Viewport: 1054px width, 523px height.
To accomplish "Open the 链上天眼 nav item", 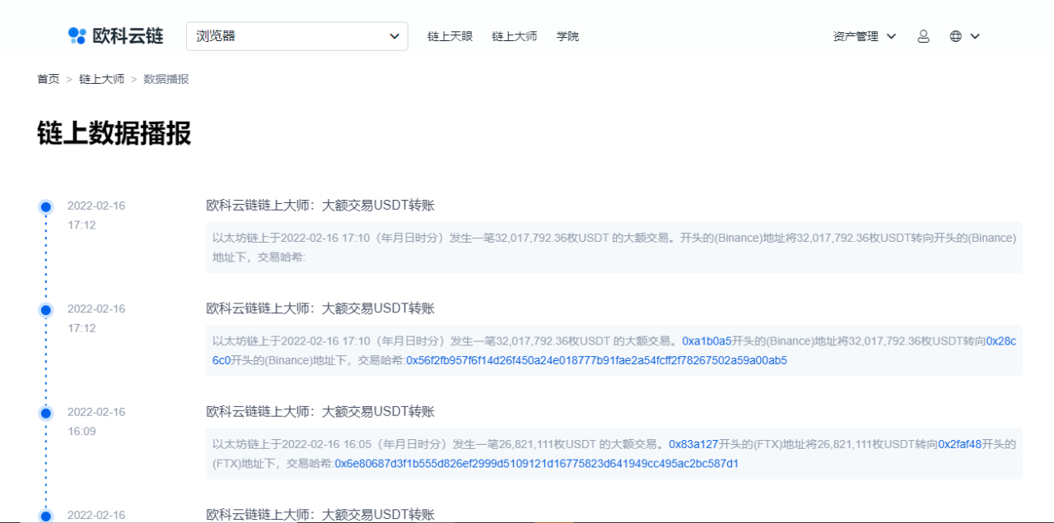I will click(x=450, y=36).
